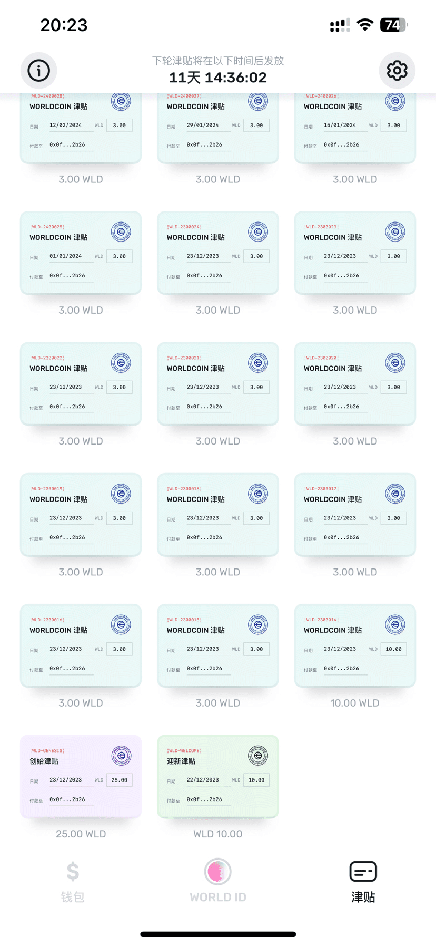Open settings via the gear icon
Viewport: 436px width, 945px height.
397,70
